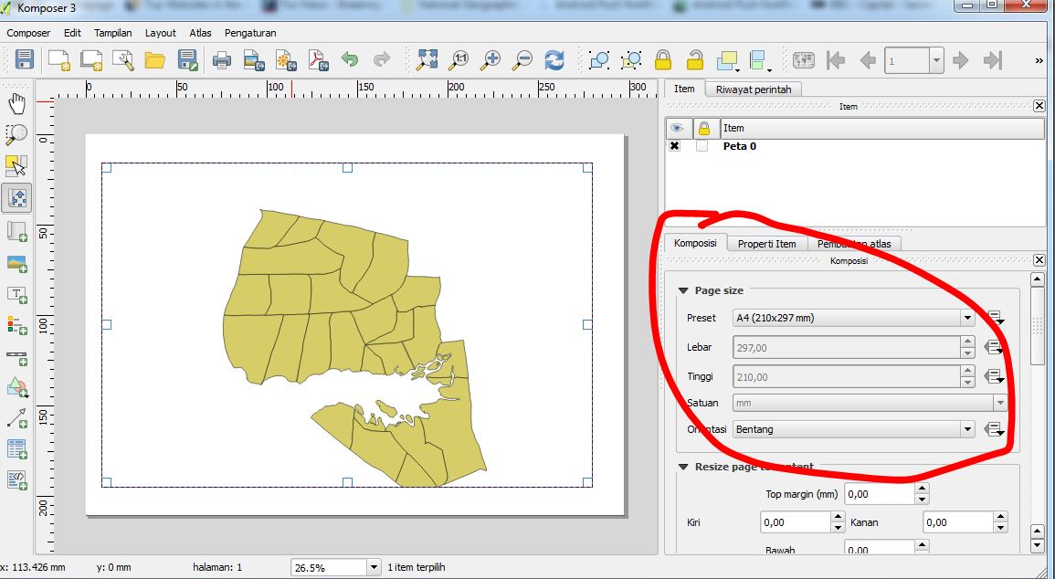Open the Add new legend tool
This screenshot has height=579, width=1055.
pyautogui.click(x=16, y=325)
